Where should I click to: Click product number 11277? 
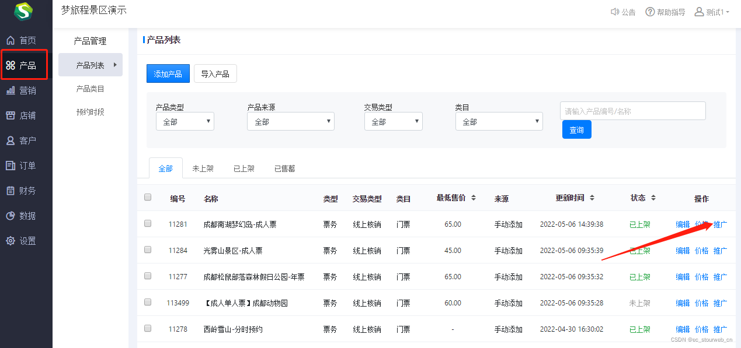point(178,277)
